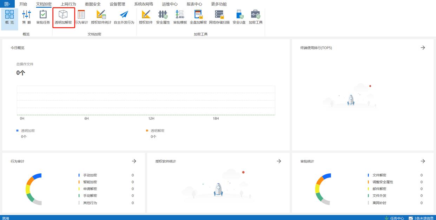Expand the 终端使用排行 panel arrow

pyautogui.click(x=423, y=48)
